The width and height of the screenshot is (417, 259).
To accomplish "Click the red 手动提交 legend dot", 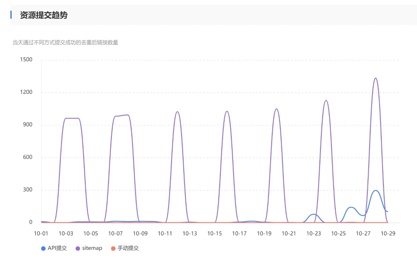I will (113, 248).
